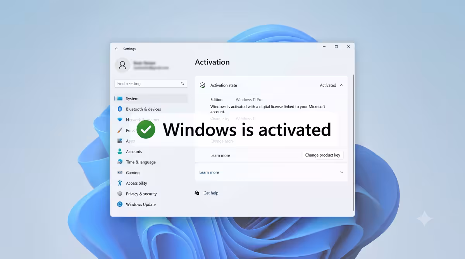Open Windows Update page
Viewport: 465px width, 259px height.
click(151, 204)
